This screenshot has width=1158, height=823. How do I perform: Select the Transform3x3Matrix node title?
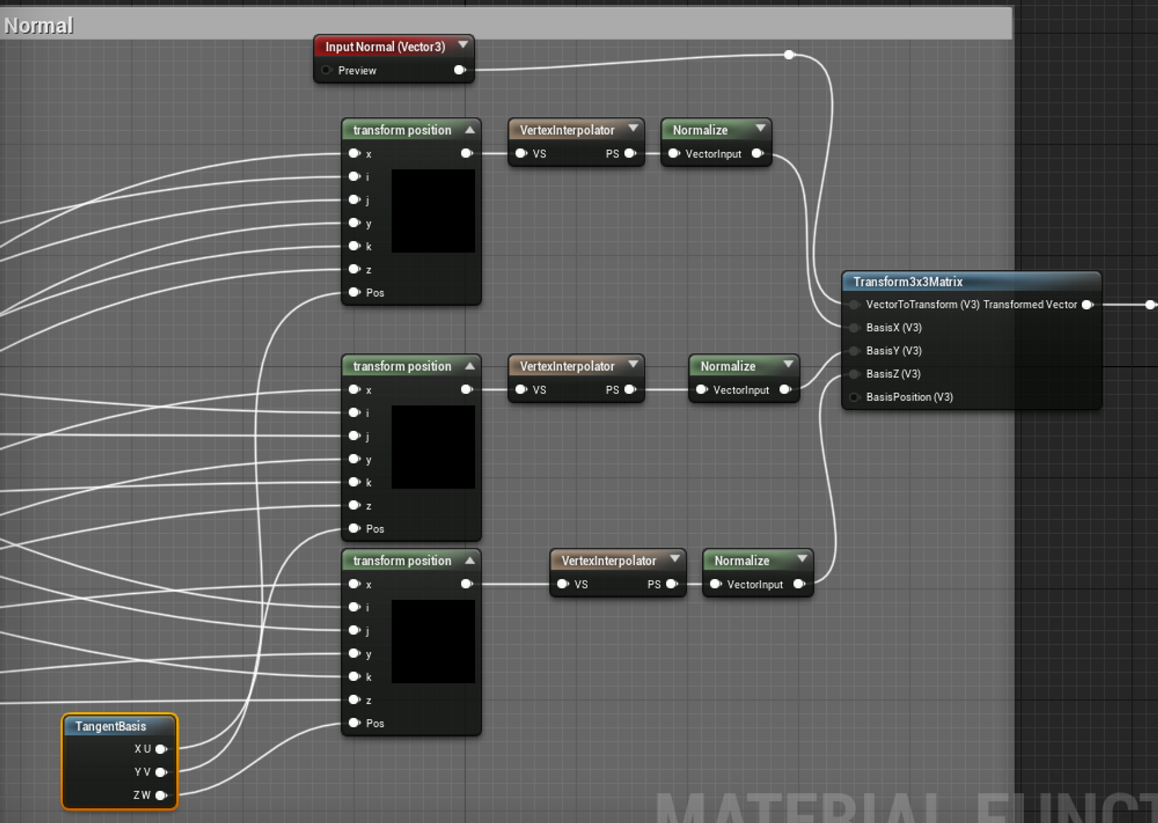(907, 282)
